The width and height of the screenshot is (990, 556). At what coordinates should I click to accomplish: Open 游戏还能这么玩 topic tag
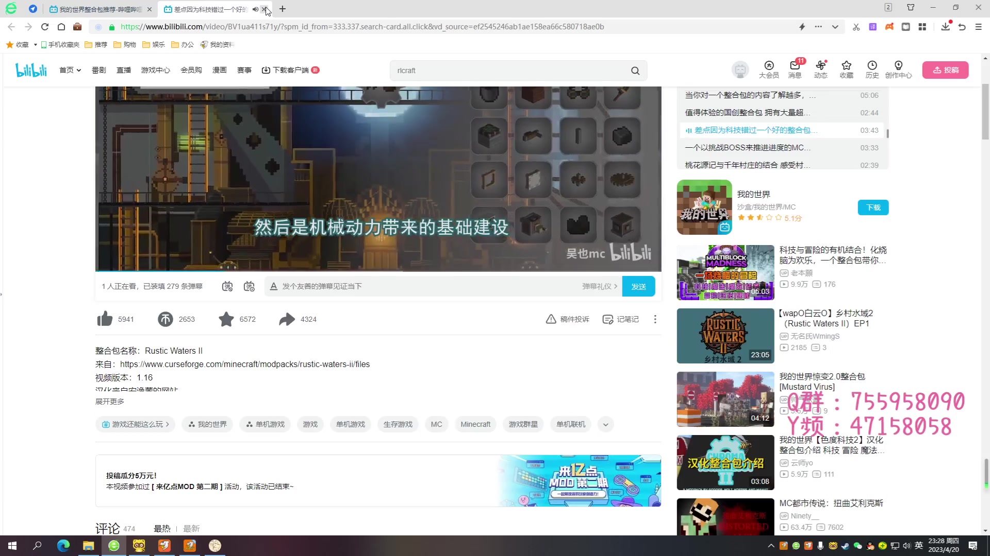[x=135, y=424]
